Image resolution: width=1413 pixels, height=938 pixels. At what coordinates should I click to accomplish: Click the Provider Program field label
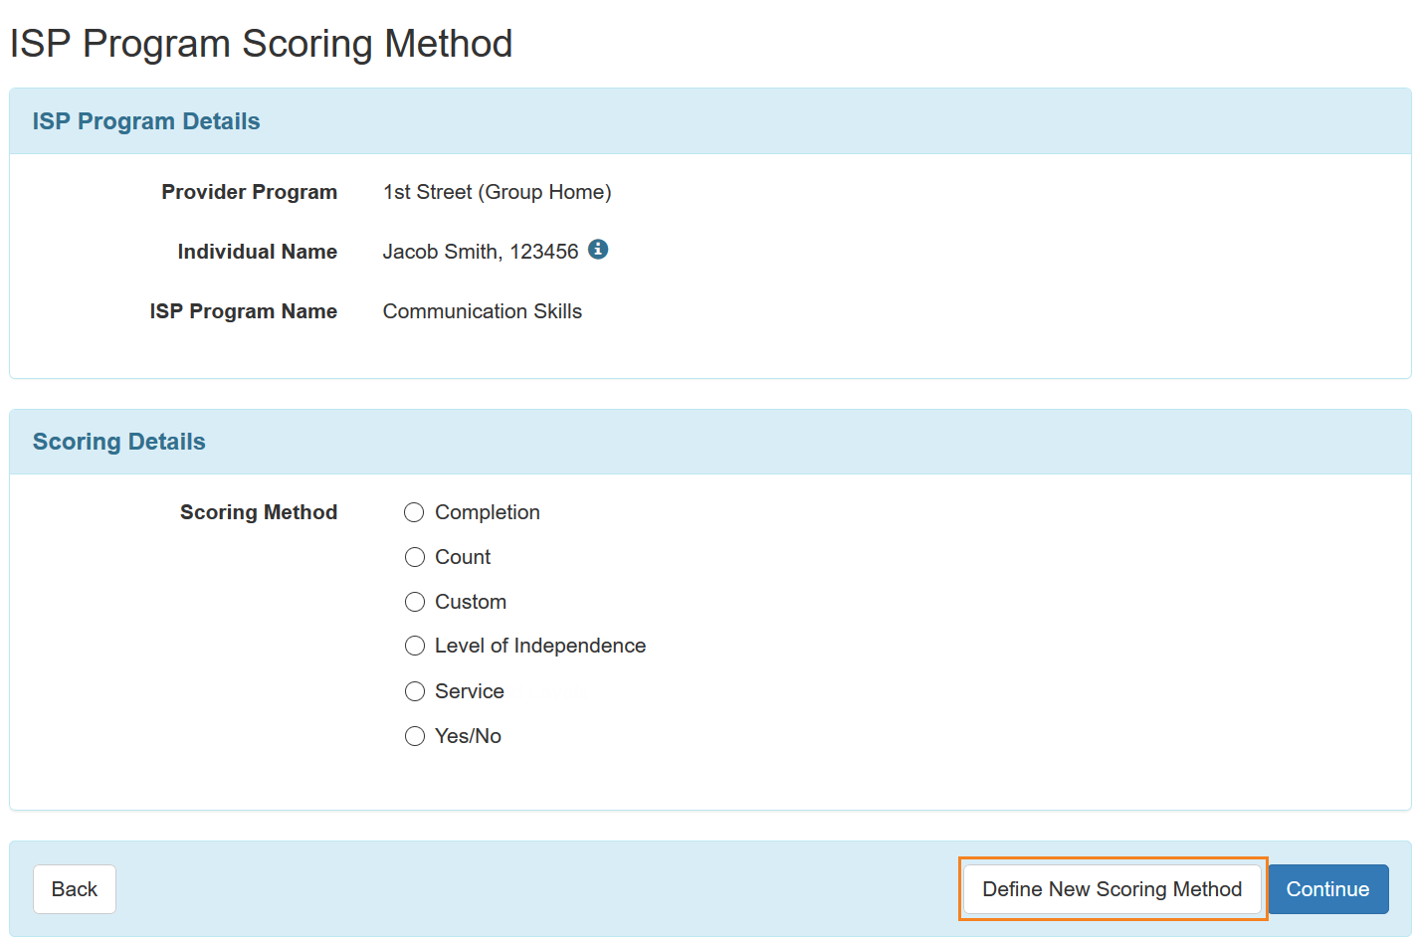pyautogui.click(x=249, y=192)
